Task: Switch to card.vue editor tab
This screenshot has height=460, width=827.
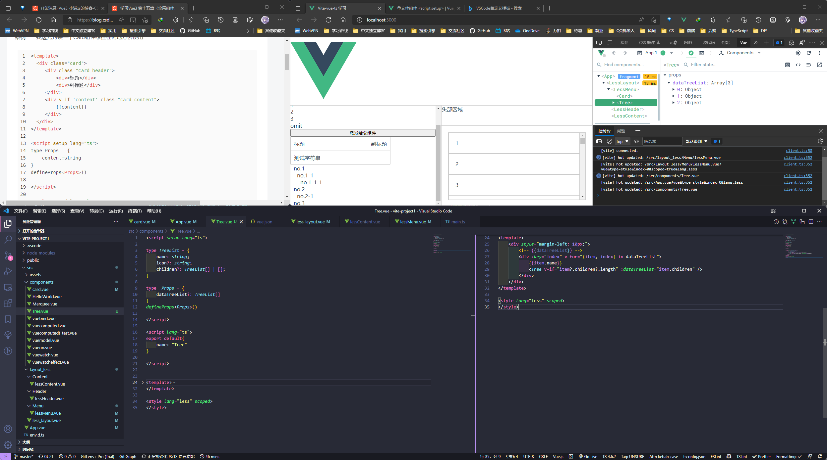Action: (x=145, y=222)
